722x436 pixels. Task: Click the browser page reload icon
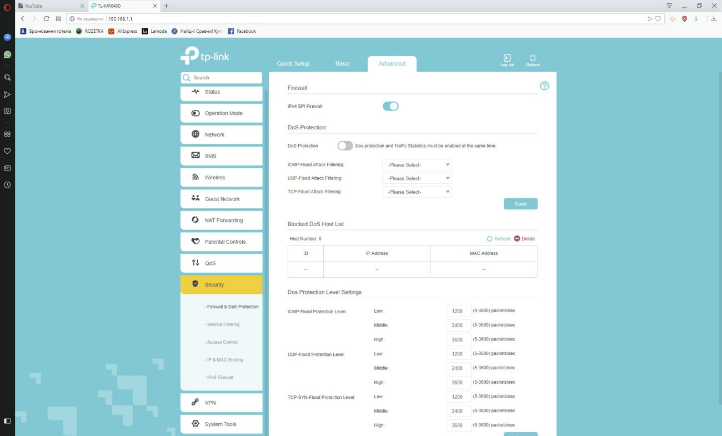coord(47,18)
